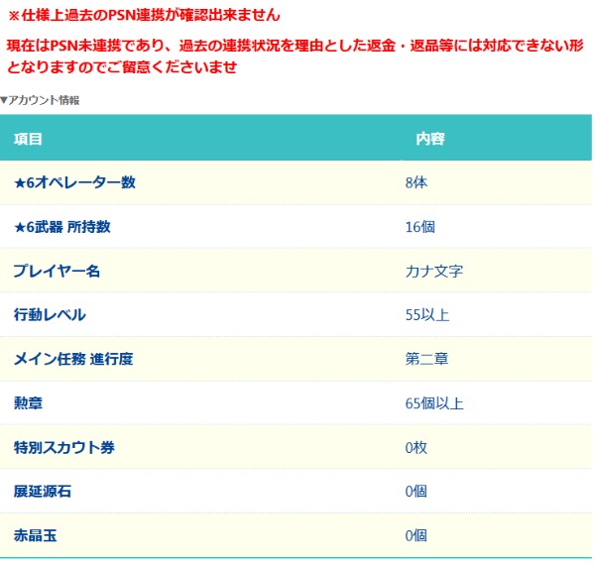This screenshot has height=566, width=595.
Task: Click the 55以上 value
Action: point(427,315)
